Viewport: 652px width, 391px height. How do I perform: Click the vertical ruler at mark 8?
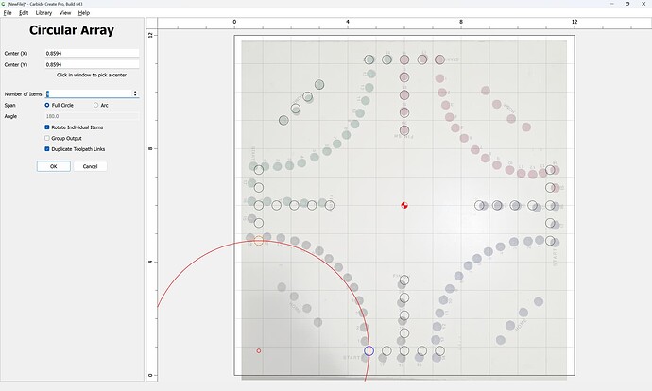[150, 149]
